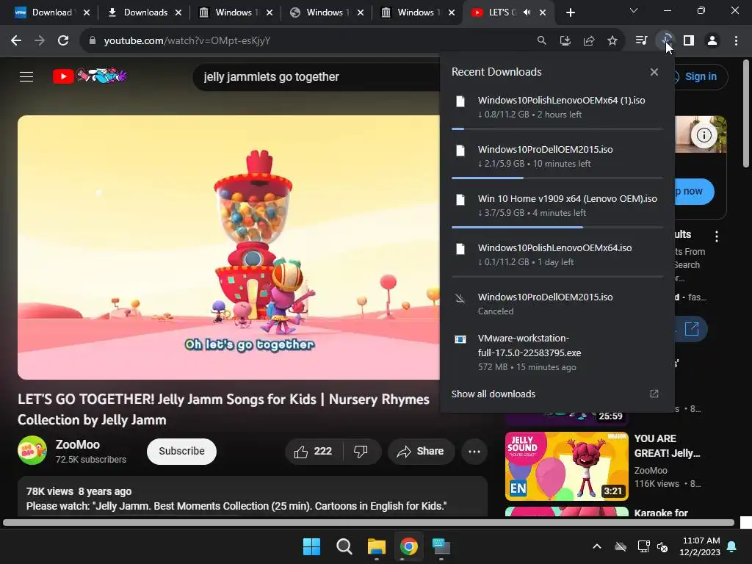
Task: Go back with the browser back arrow
Action: click(16, 41)
